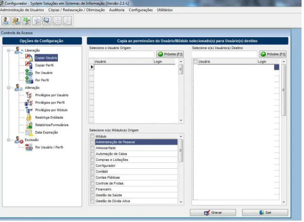Image resolution: width=304 pixels, height=222 pixels.
Task: Click the Privilégios por Módulo icon
Action: [x=29, y=110]
